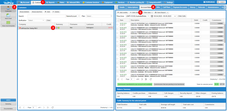Open the Time Zone dropdown
The image size is (227, 111).
[x=137, y=16]
